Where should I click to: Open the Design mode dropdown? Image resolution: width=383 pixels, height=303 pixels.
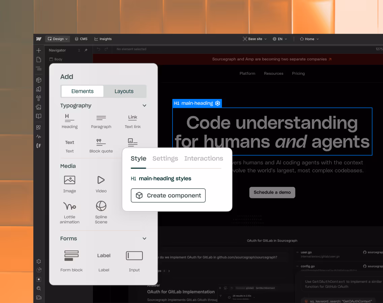coord(58,39)
